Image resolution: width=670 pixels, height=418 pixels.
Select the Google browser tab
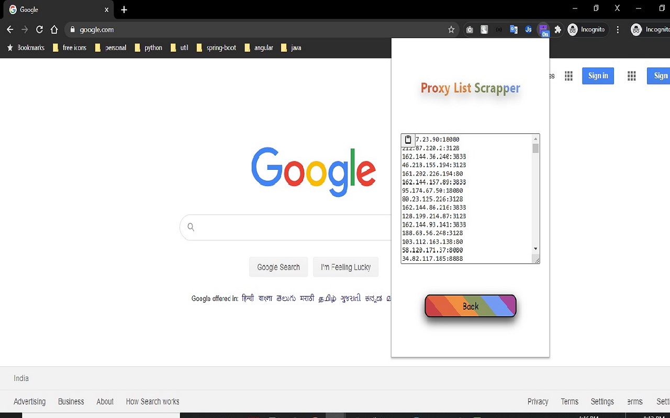click(58, 9)
